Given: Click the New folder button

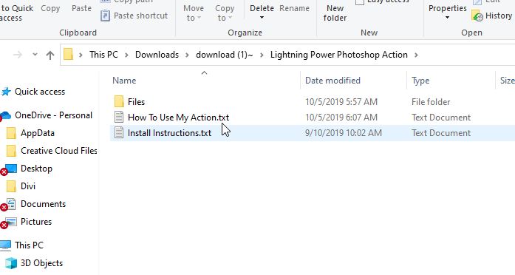Looking at the screenshot, I should coord(335,13).
